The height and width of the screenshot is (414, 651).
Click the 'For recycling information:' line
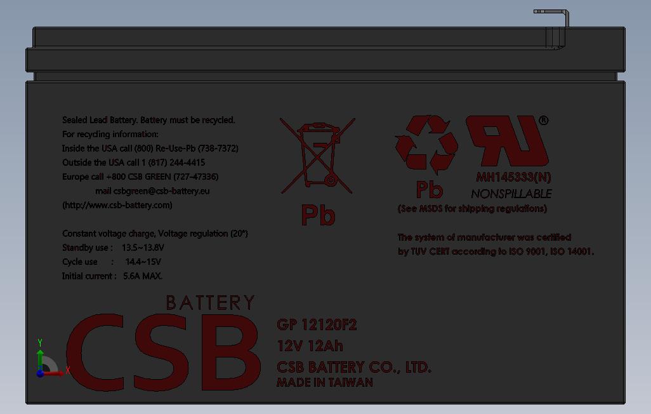[110, 134]
